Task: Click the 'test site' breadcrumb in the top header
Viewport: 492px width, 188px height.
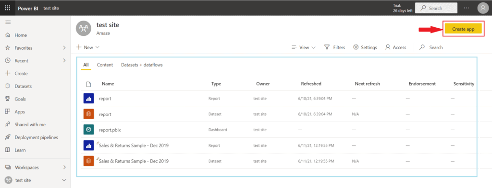Action: [51, 8]
